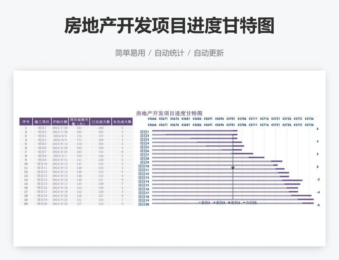The width and height of the screenshot is (339, 260).
Task: Select the start date cell 2024/7/26
Action: tap(60, 132)
